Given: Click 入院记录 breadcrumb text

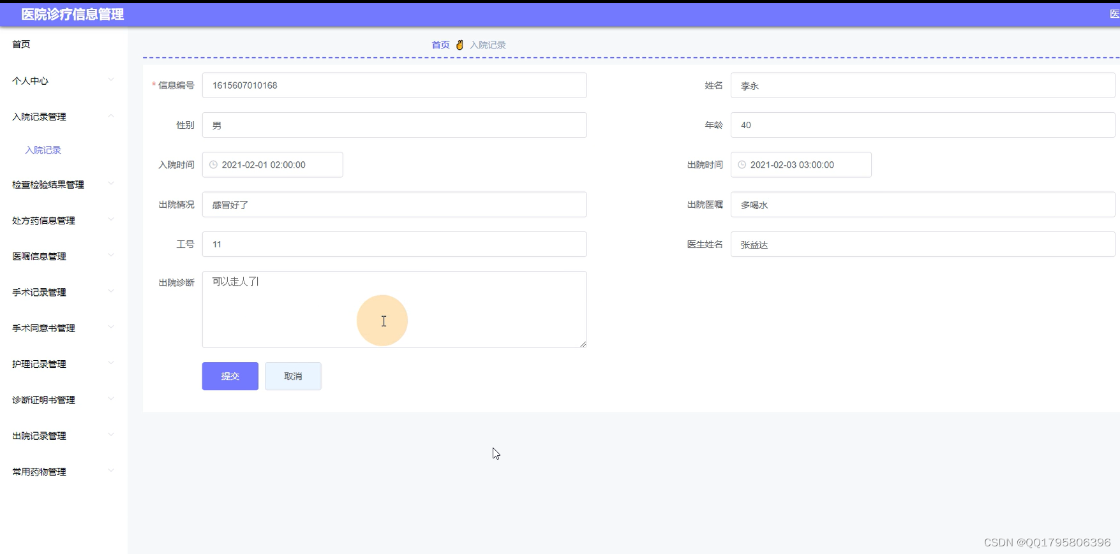Looking at the screenshot, I should [488, 45].
